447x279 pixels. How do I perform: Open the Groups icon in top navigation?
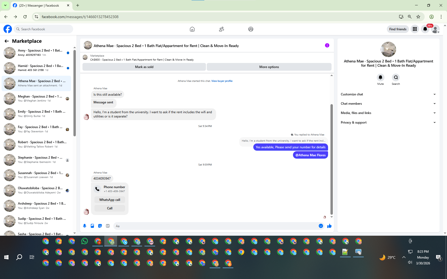[251, 29]
